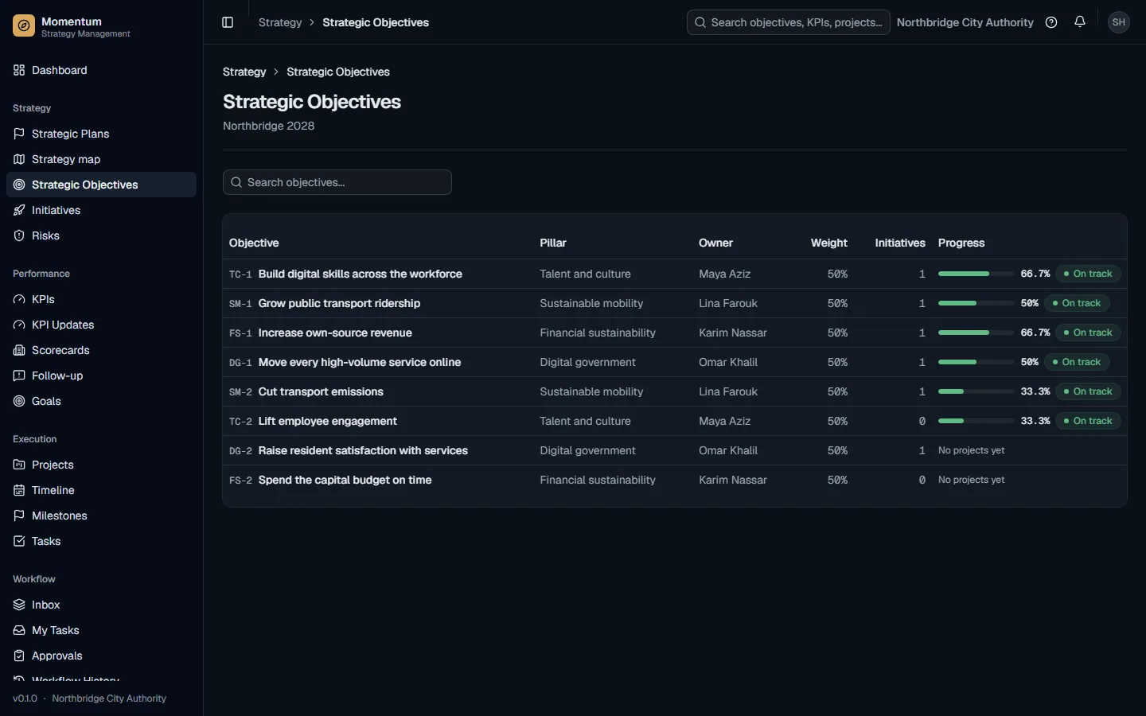Toggle the sidebar panel icon
Viewport: 1146px width, 716px height.
point(228,22)
